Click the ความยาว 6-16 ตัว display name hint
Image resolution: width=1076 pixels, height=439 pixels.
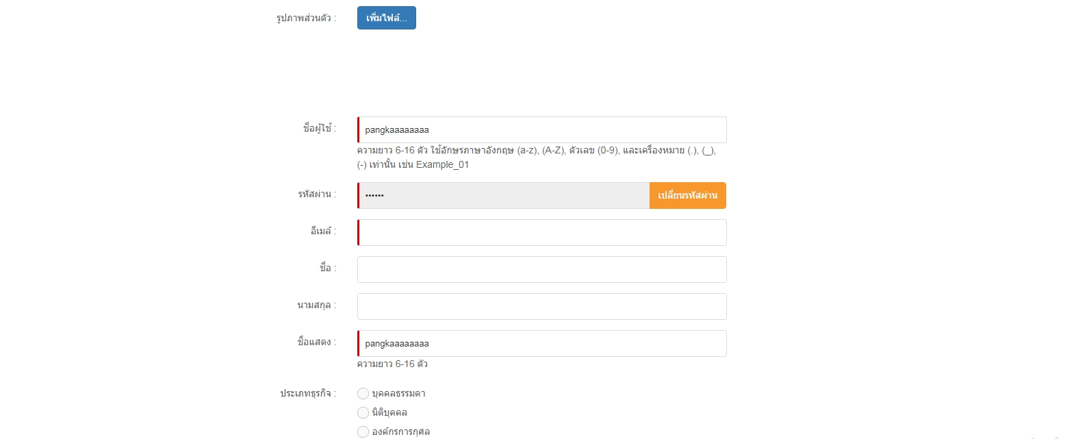click(392, 364)
